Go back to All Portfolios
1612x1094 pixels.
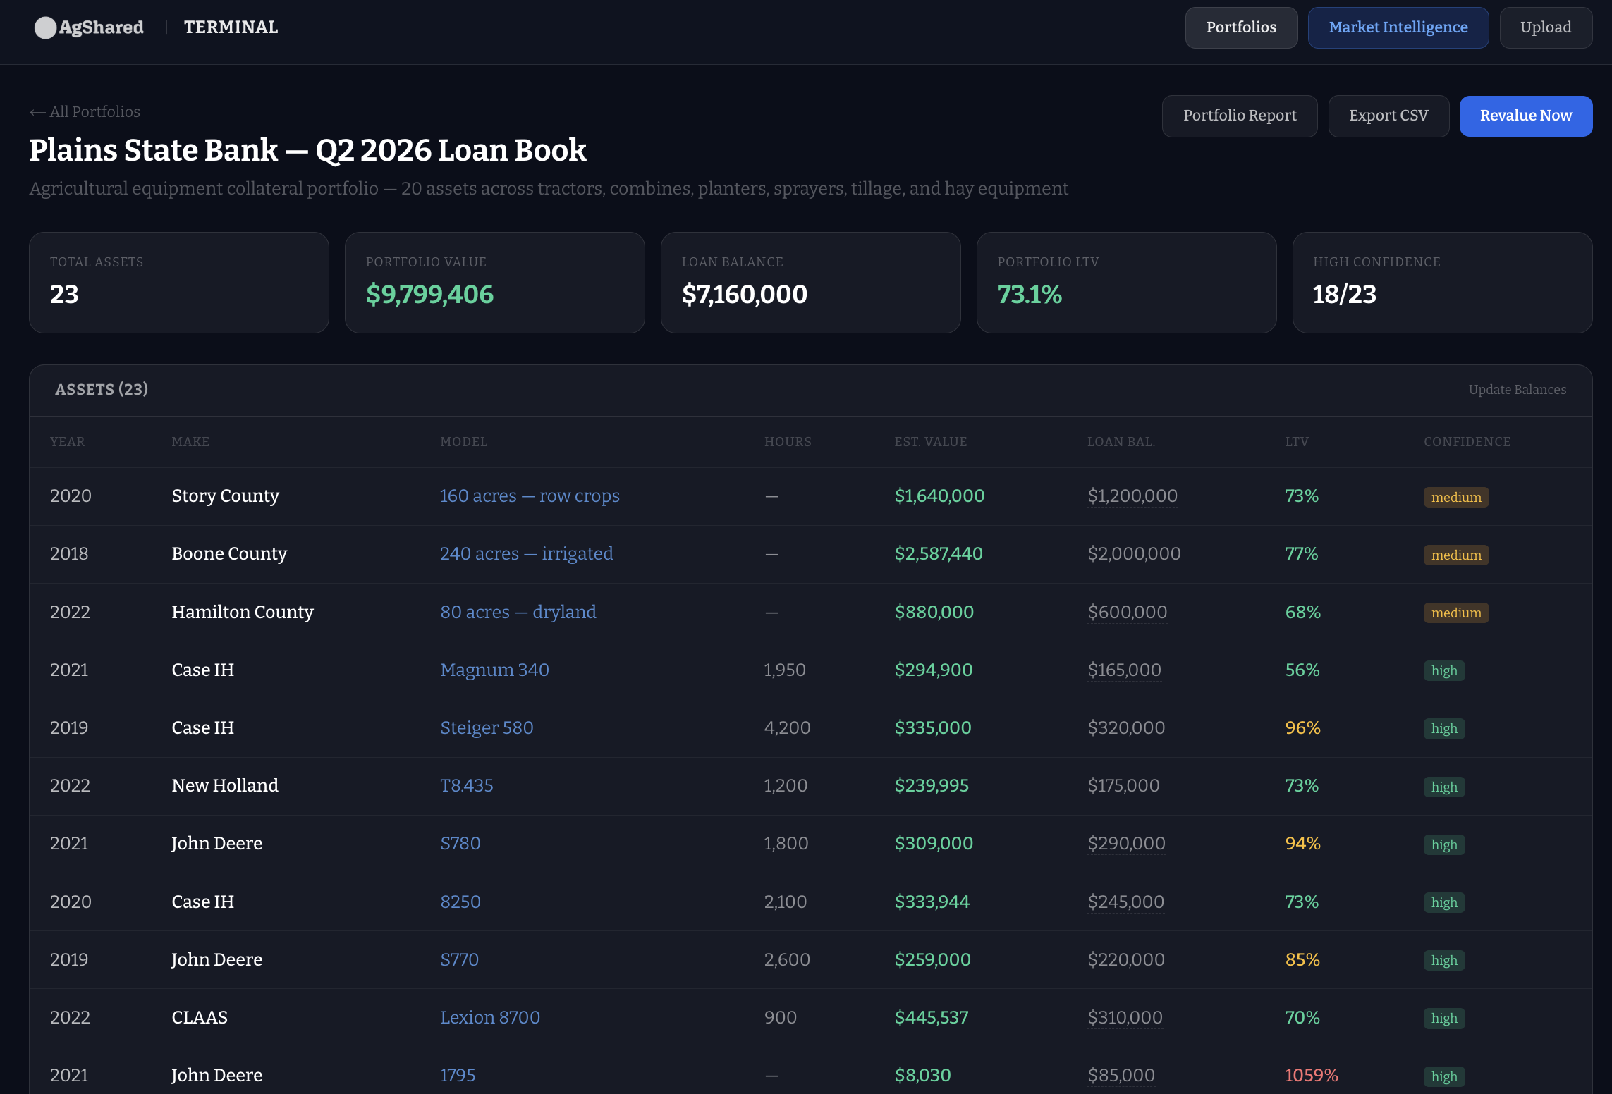[x=85, y=111]
